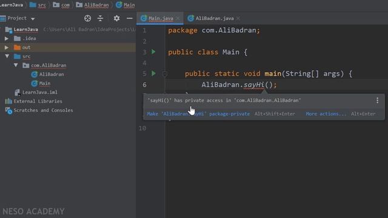Click Main breadcrumb in navigation bar
The height and width of the screenshot is (218, 388).
click(129, 5)
